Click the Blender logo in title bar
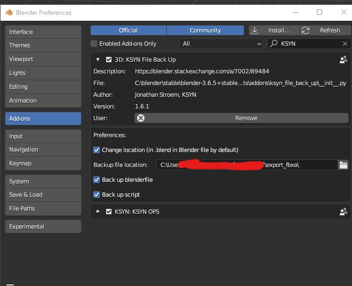This screenshot has height=286, width=352. tap(9, 13)
